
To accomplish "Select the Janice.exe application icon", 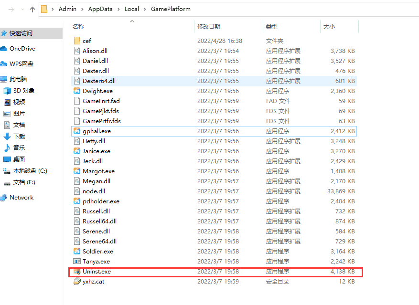I will (76, 151).
